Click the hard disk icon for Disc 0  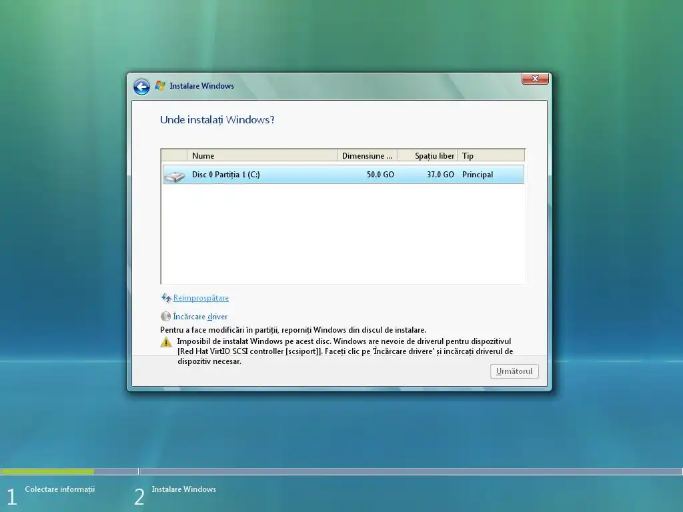click(175, 175)
